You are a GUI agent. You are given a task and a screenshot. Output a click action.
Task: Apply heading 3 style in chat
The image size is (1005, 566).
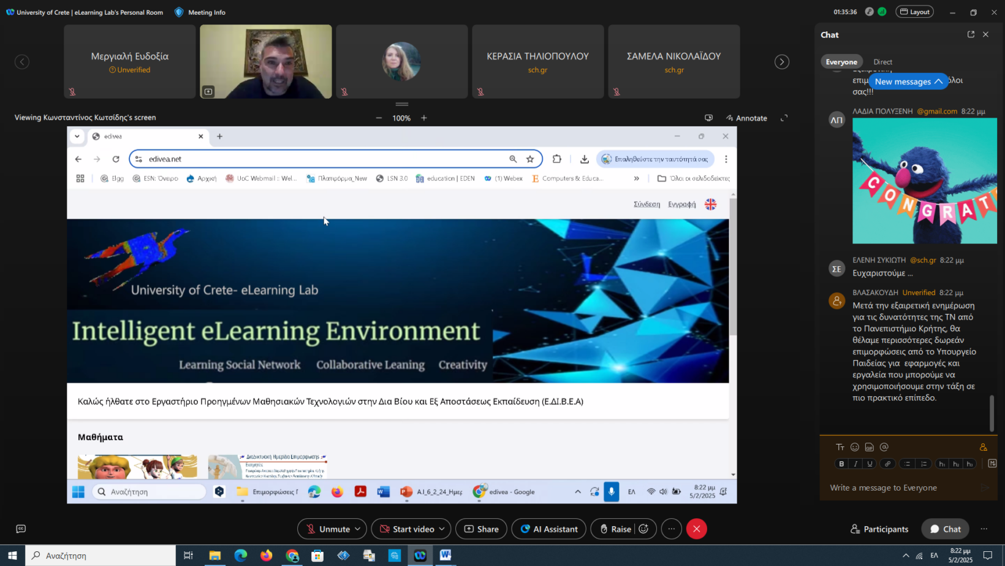click(x=969, y=464)
